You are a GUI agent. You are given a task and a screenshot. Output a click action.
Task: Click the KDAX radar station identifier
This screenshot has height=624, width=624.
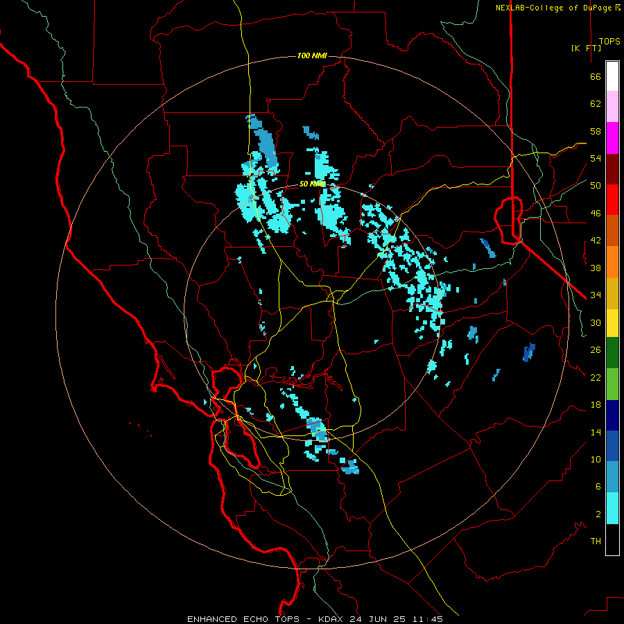(x=332, y=619)
